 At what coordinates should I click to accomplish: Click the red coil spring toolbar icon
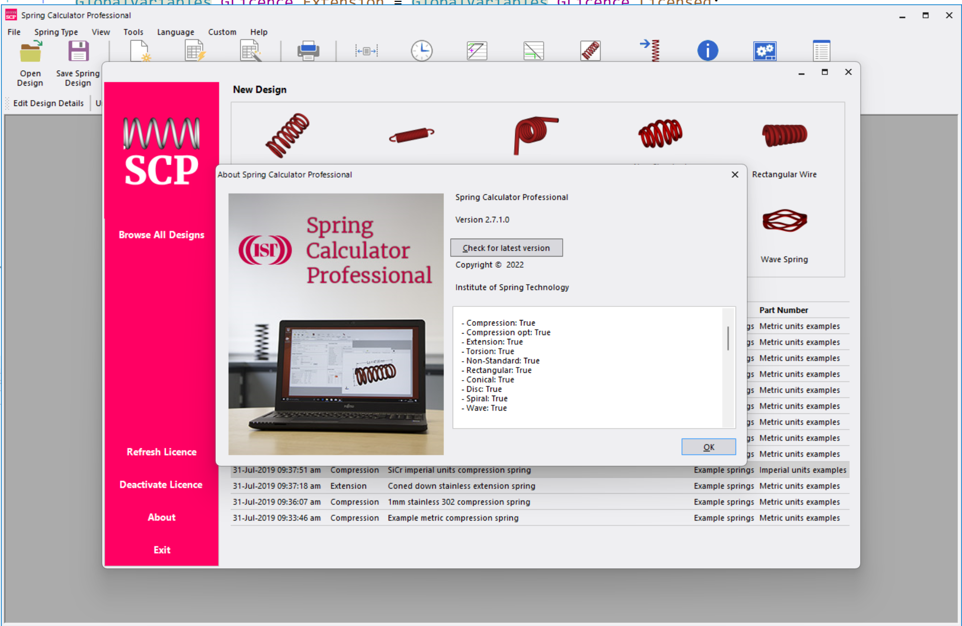point(590,51)
